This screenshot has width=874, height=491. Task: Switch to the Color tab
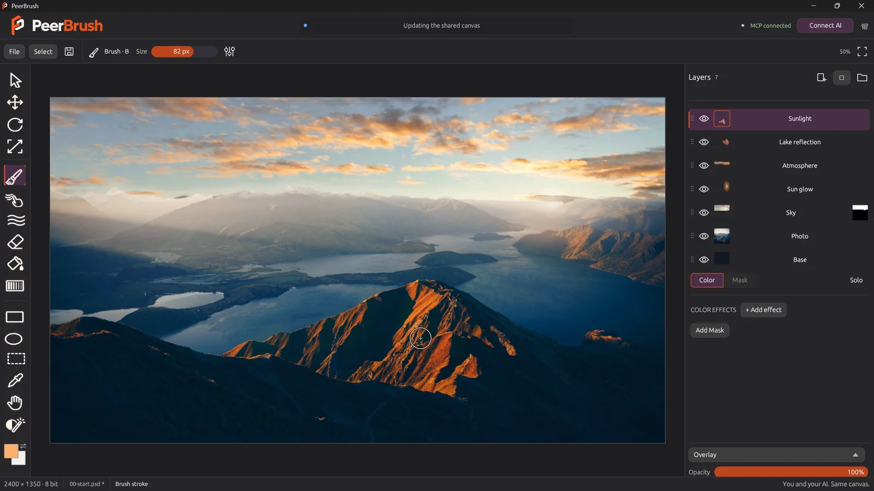click(707, 280)
